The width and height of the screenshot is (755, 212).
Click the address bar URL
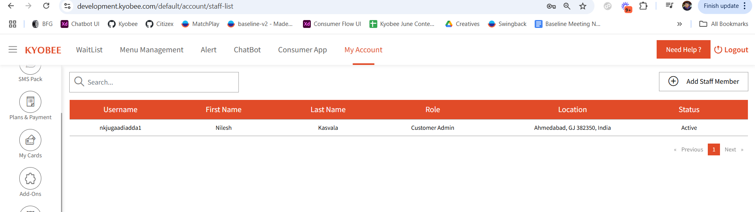(155, 6)
